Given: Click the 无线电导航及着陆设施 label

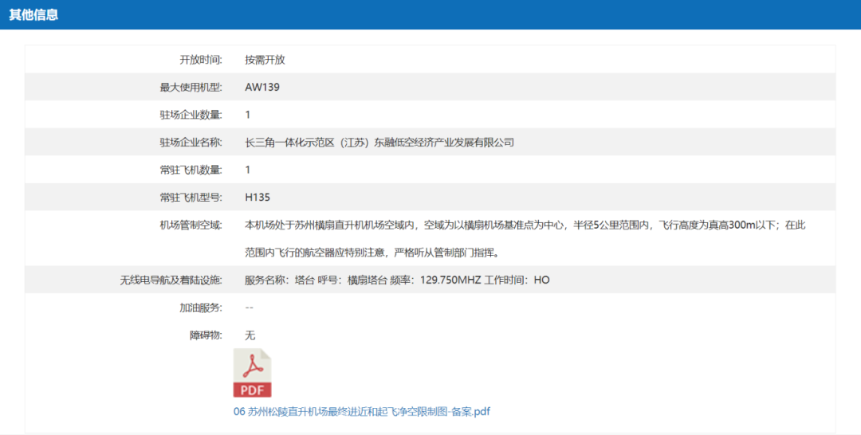Looking at the screenshot, I should click(x=171, y=280).
